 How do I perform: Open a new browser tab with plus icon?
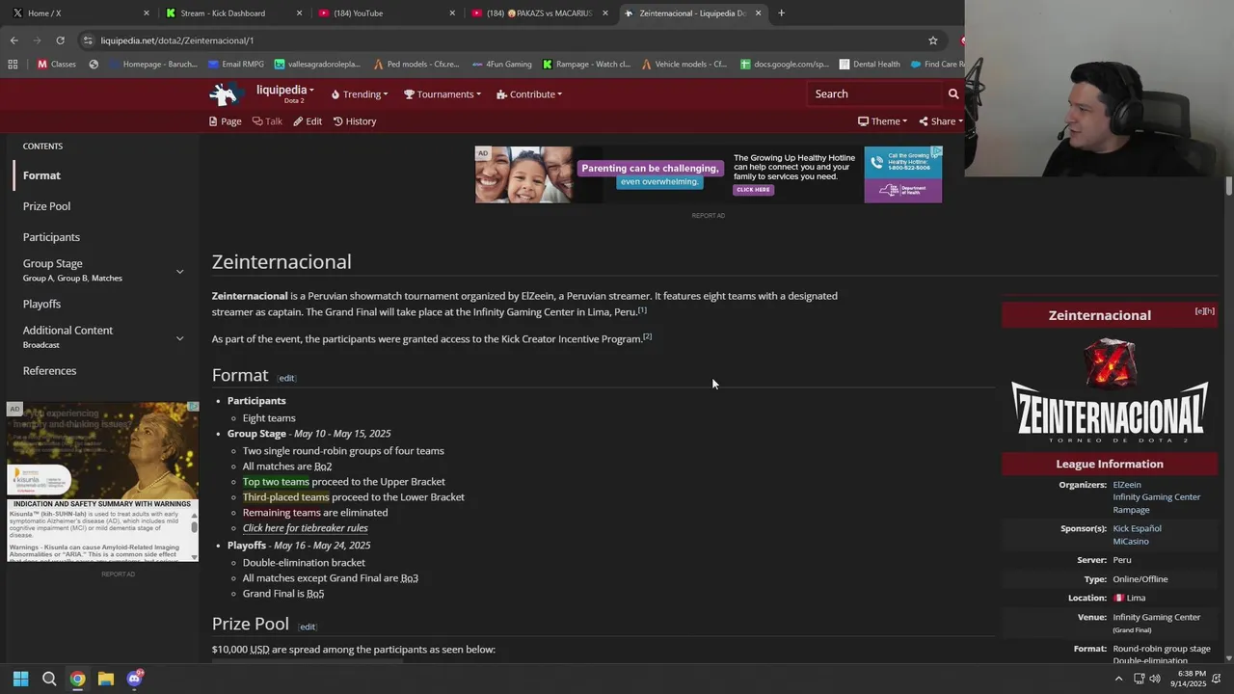click(x=781, y=13)
